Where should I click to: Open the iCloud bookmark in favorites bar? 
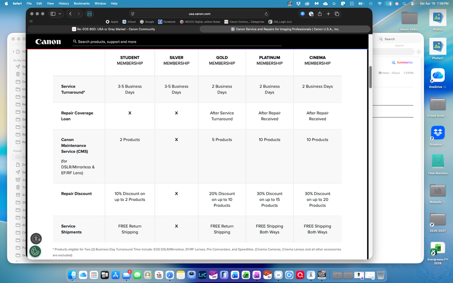click(x=129, y=22)
